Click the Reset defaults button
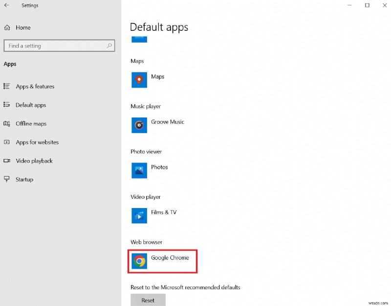This screenshot has width=391, height=306. tap(148, 300)
